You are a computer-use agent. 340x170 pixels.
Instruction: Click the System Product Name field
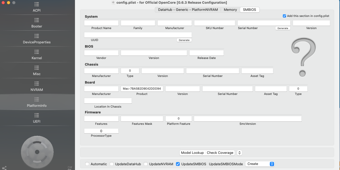point(101,23)
